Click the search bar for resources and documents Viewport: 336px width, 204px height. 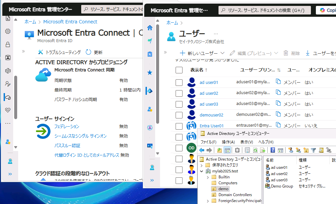pos(264,10)
